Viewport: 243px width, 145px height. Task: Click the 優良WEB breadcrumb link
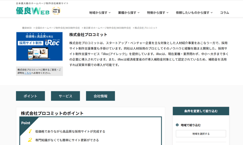click(x=27, y=28)
